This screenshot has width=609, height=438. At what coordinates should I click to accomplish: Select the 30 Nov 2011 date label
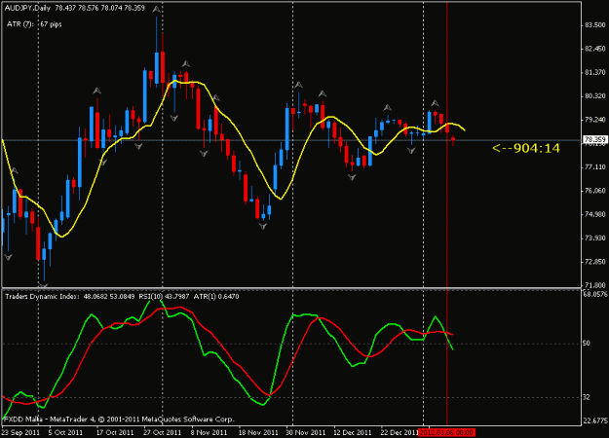point(306,432)
